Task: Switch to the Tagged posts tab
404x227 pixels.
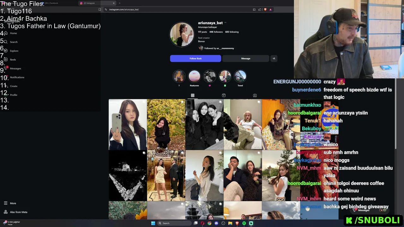Action: click(255, 95)
